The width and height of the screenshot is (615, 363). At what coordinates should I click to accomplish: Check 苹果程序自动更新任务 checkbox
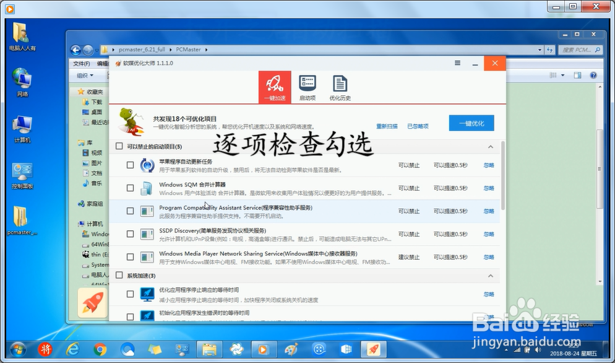click(x=130, y=165)
